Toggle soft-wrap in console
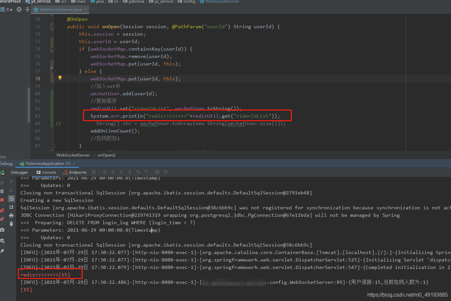451x301 pixels. 11,199
